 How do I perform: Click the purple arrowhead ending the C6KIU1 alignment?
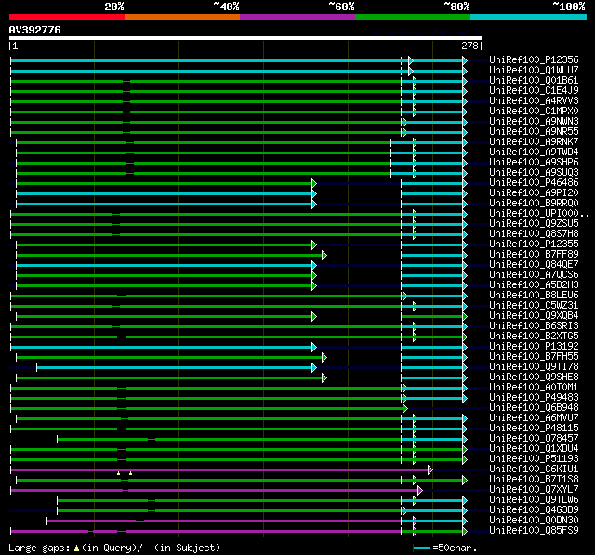click(430, 470)
